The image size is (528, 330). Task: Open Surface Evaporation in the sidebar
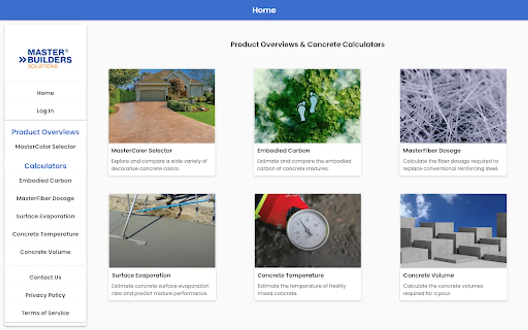tap(45, 216)
